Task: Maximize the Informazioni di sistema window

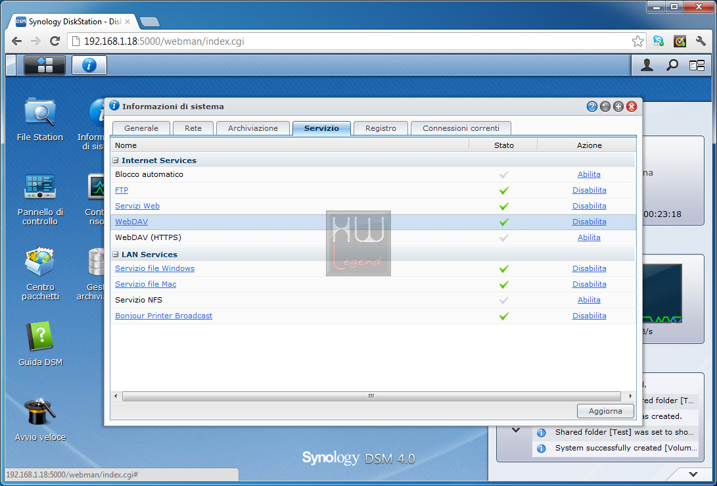Action: [x=618, y=107]
